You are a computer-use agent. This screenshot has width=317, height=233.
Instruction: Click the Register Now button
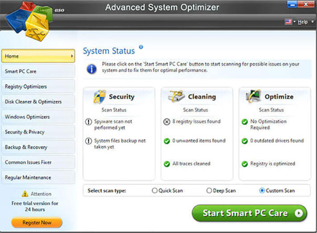pyautogui.click(x=37, y=222)
